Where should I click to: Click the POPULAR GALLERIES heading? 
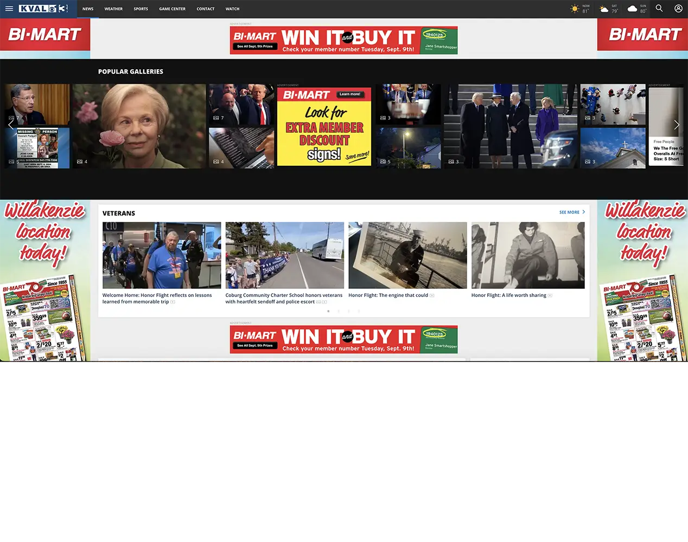[x=131, y=72]
